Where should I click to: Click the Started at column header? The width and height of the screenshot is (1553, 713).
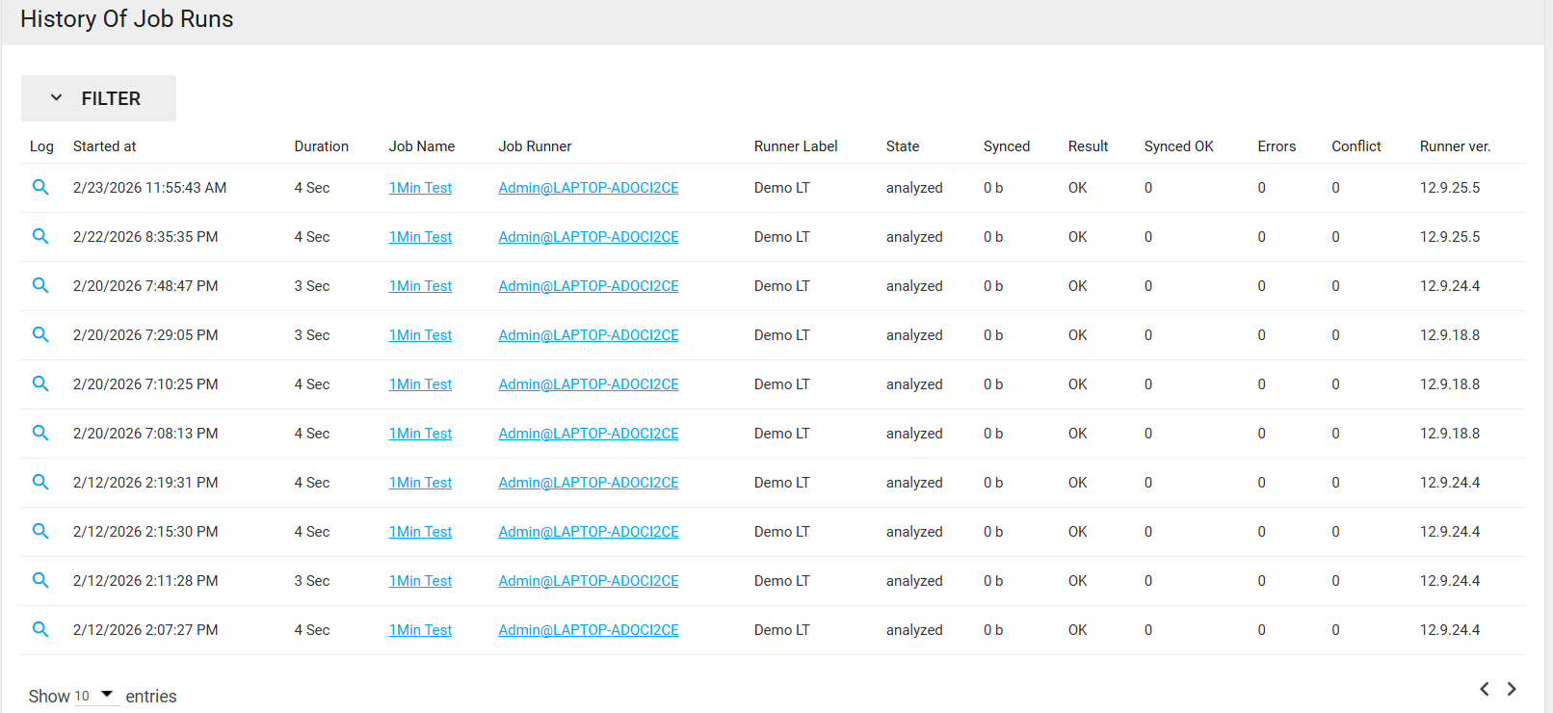coord(104,146)
